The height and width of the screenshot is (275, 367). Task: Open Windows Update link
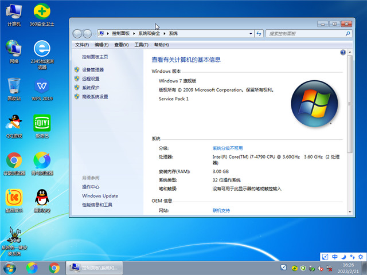click(100, 196)
